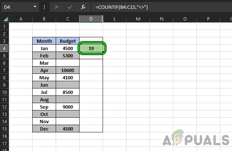Click the May cell
Viewport: 232px width, 151px height.
click(x=44, y=78)
